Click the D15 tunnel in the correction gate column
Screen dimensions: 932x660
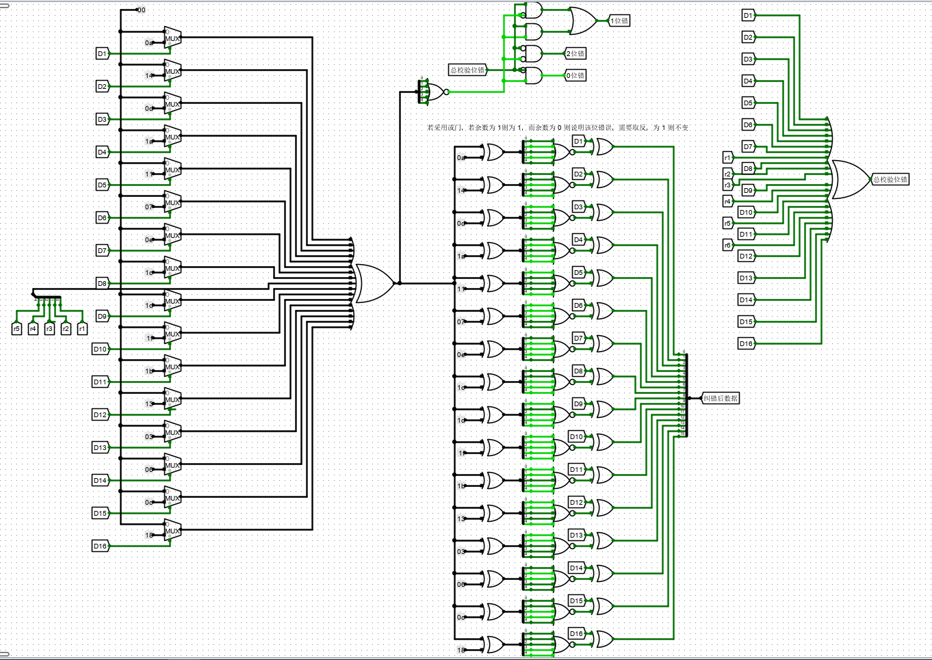[577, 600]
